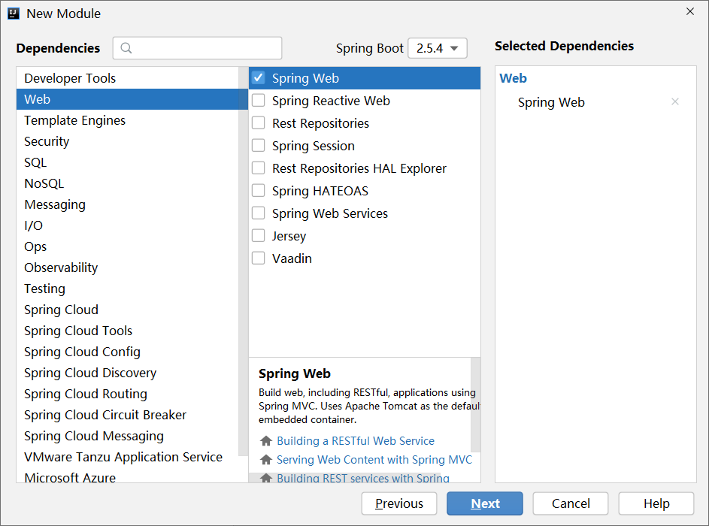
Task: Click the search magnifier icon in Dependencies field
Action: [126, 48]
